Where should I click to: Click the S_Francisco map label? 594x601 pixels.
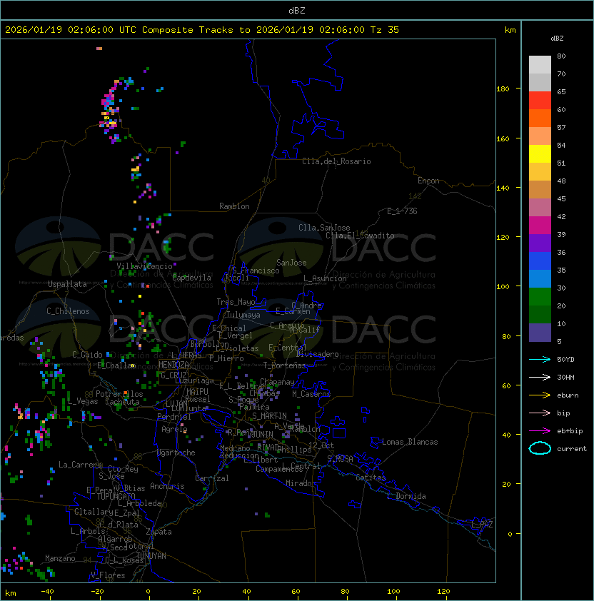(x=256, y=271)
